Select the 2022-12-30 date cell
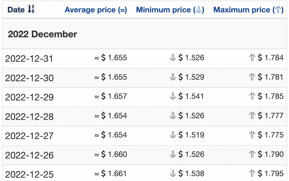The width and height of the screenshot is (289, 181). (x=29, y=78)
